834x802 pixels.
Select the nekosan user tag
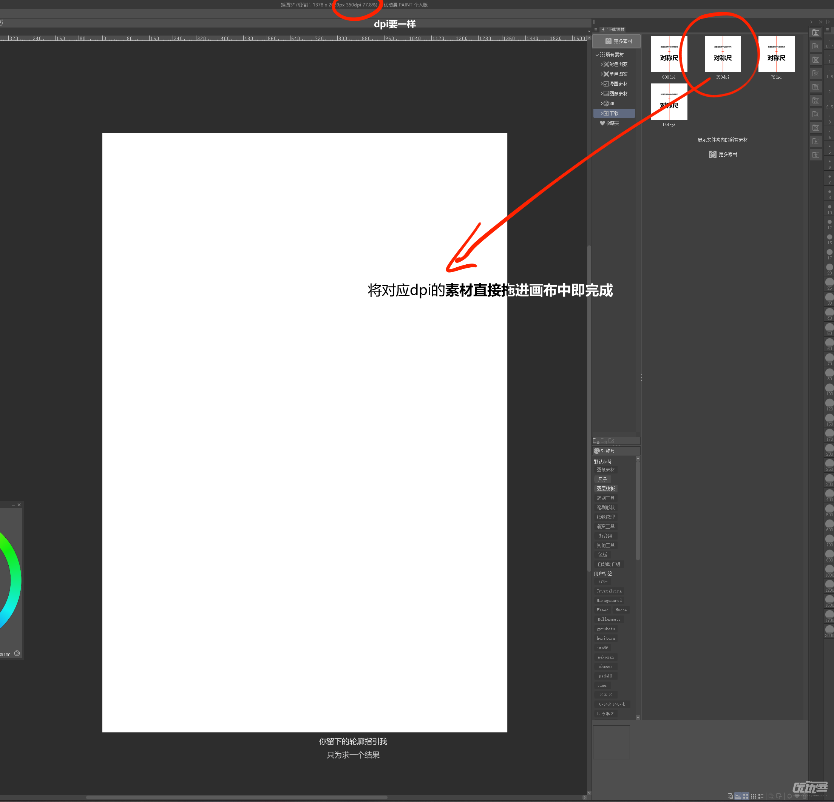point(605,657)
